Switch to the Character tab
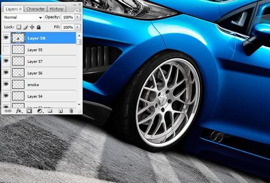The image size is (270, 183). click(36, 9)
